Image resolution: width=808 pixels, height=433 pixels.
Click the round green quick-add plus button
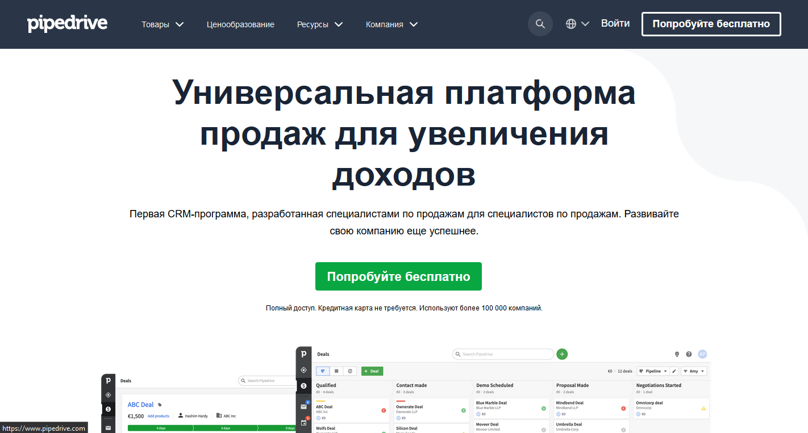click(562, 354)
